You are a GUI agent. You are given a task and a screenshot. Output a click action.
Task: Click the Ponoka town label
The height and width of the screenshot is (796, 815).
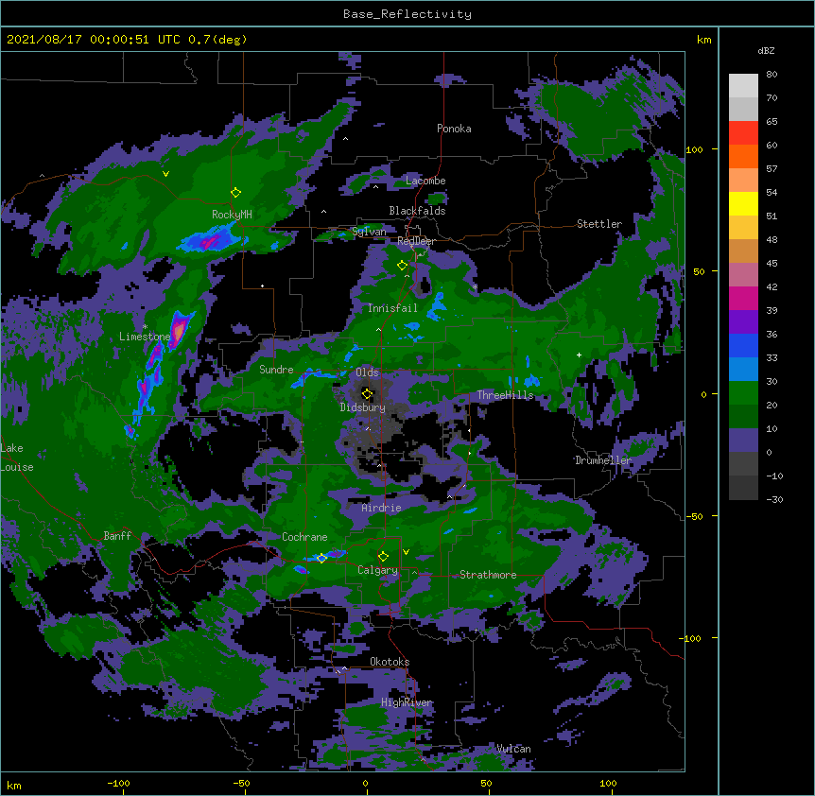454,129
